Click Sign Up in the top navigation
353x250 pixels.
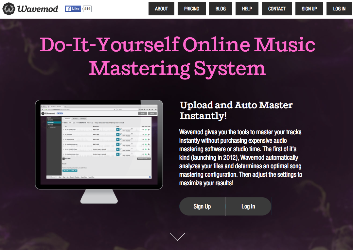[309, 9]
